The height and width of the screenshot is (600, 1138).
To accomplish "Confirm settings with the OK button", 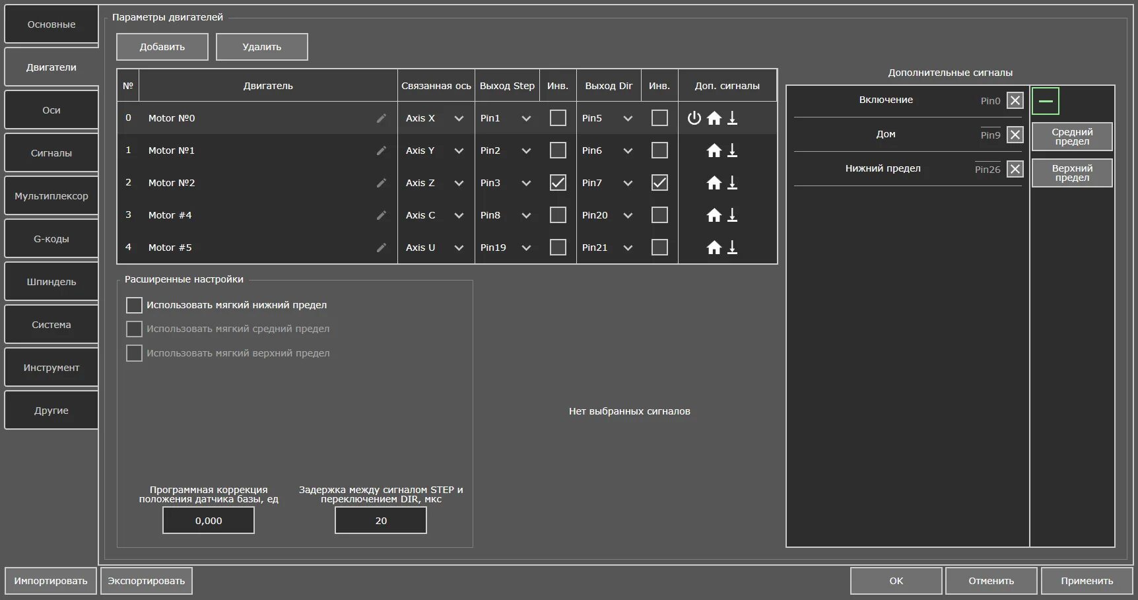I will (x=896, y=581).
